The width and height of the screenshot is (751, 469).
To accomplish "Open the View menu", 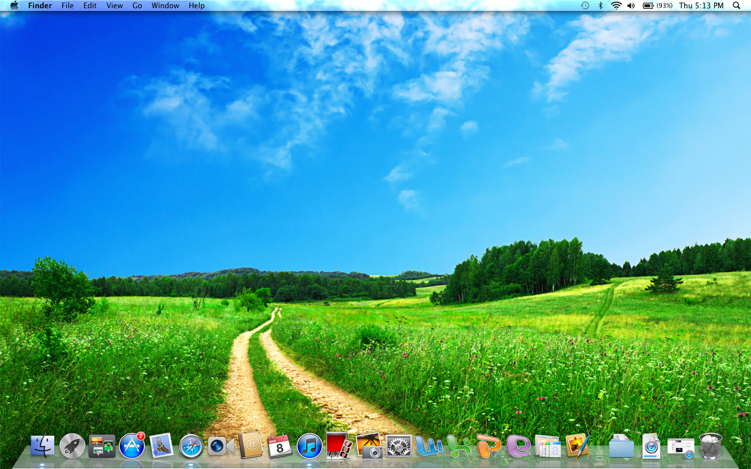I will point(114,6).
